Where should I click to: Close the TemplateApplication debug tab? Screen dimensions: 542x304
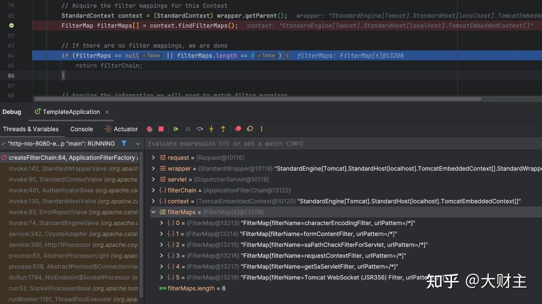click(107, 112)
